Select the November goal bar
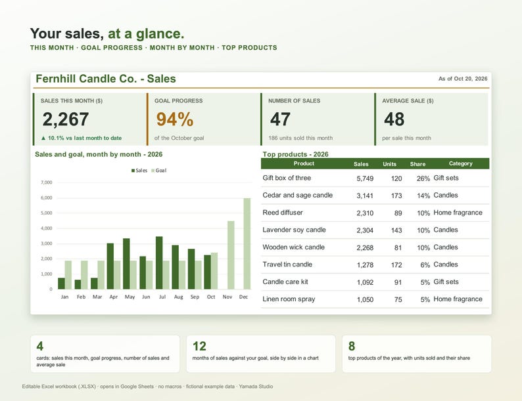The width and height of the screenshot is (522, 401). click(231, 255)
